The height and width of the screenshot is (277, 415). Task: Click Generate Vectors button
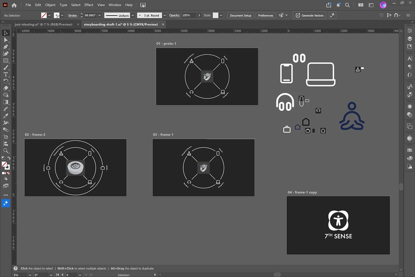(310, 15)
